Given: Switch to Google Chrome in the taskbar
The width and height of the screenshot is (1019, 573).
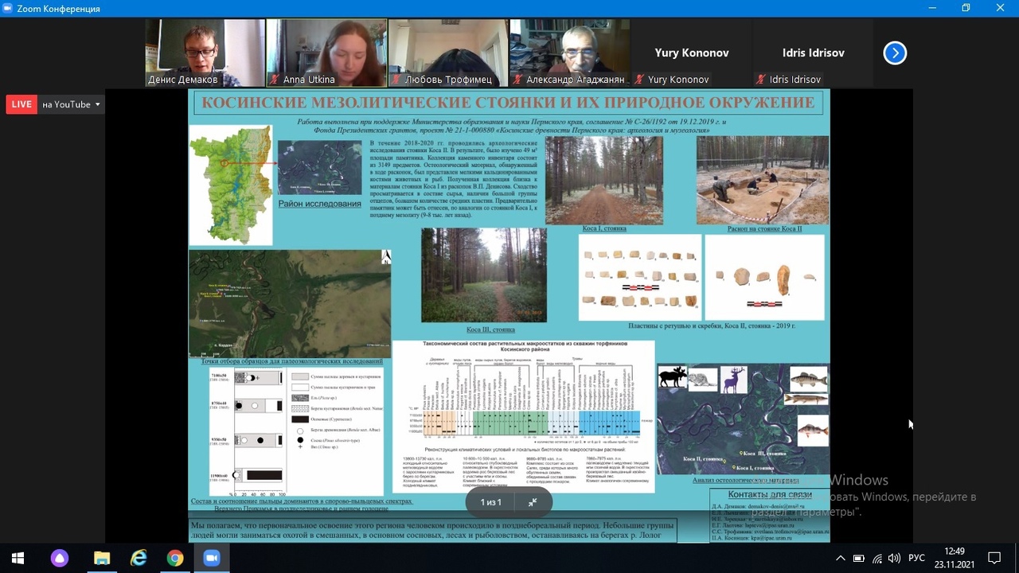Looking at the screenshot, I should point(175,558).
